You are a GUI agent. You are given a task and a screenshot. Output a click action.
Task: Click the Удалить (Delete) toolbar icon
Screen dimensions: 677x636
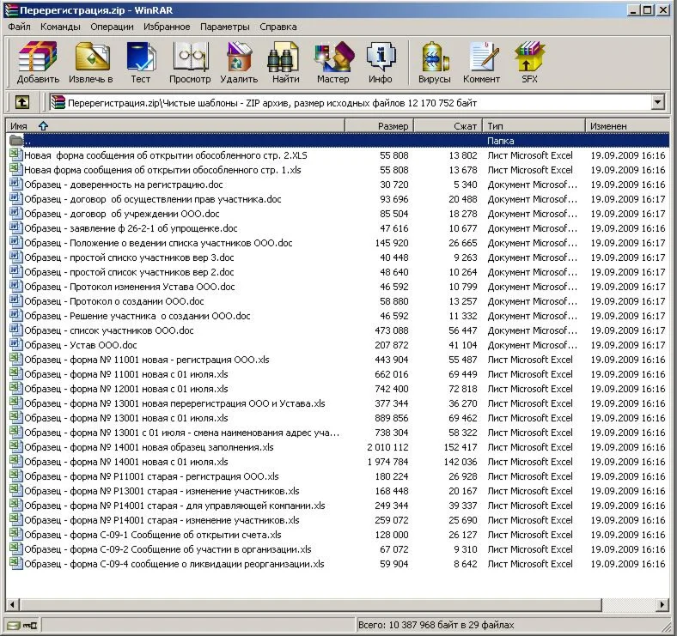click(238, 63)
